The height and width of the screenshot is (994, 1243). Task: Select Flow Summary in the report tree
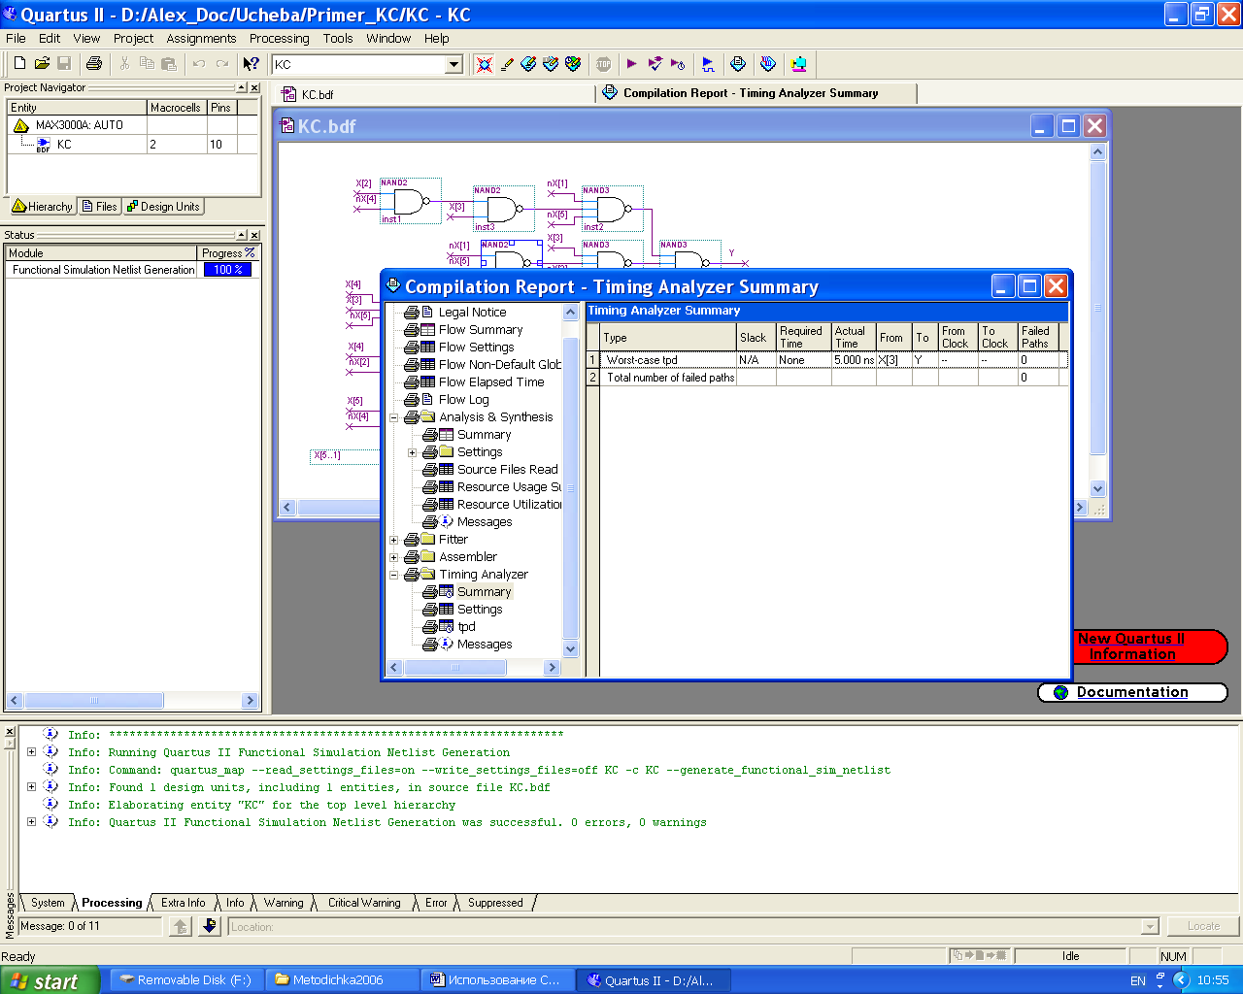click(x=480, y=330)
